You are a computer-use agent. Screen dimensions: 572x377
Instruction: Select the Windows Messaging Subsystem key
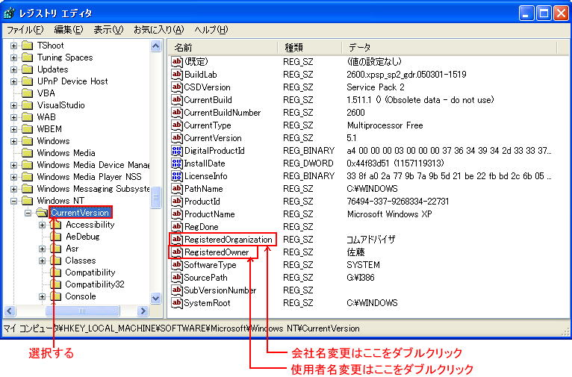[93, 189]
